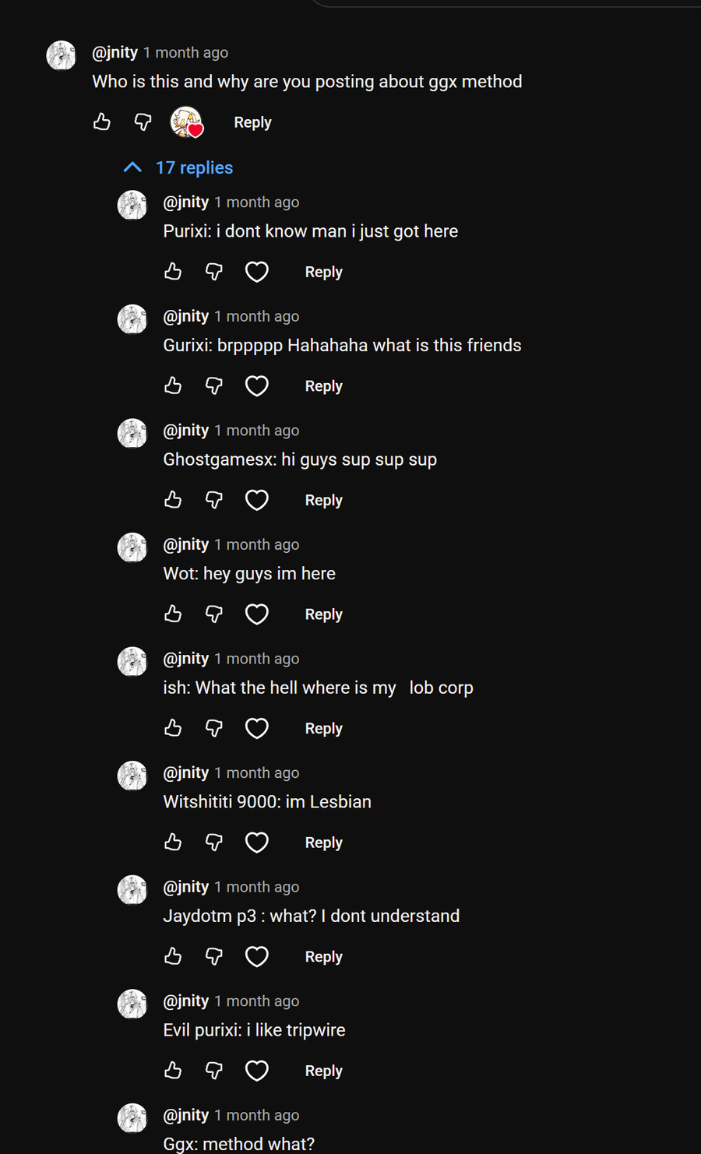
Task: Reply to the top ggx method comment
Action: (x=252, y=122)
